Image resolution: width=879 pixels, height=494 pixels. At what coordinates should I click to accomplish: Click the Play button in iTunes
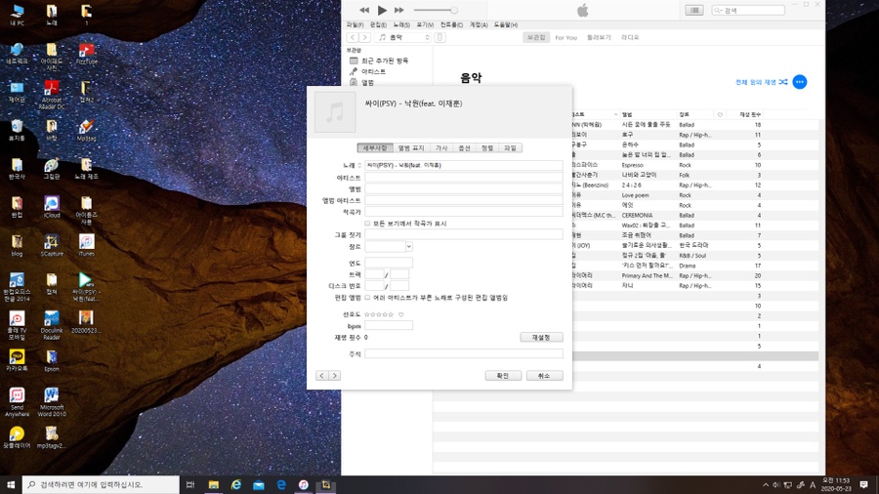(x=382, y=10)
